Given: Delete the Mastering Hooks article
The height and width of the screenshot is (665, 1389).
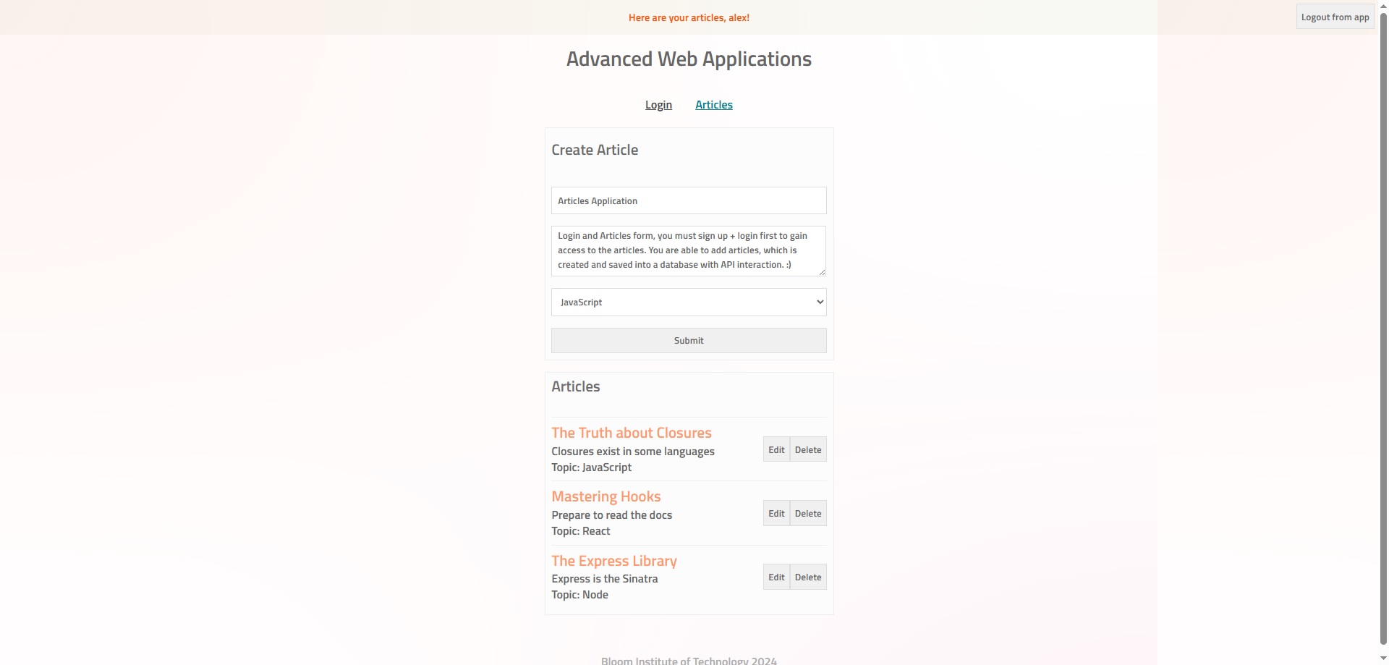Looking at the screenshot, I should tap(808, 513).
